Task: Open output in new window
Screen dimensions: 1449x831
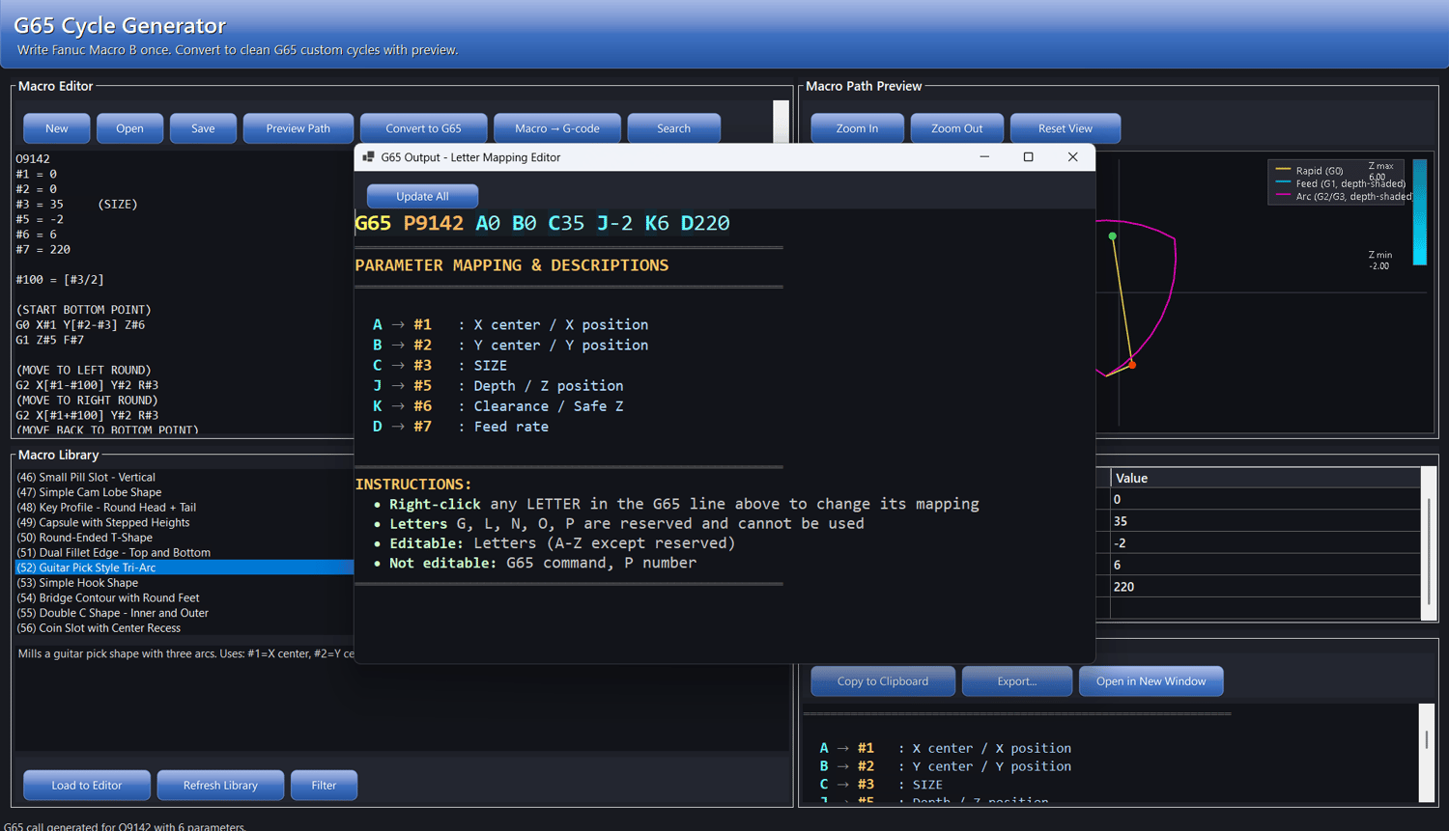Action: (1151, 681)
